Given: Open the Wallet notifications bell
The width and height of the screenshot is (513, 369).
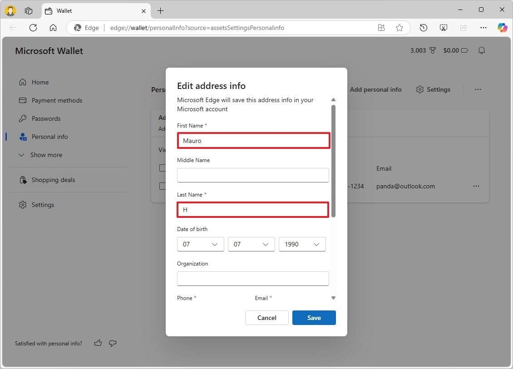Looking at the screenshot, I should pyautogui.click(x=482, y=50).
